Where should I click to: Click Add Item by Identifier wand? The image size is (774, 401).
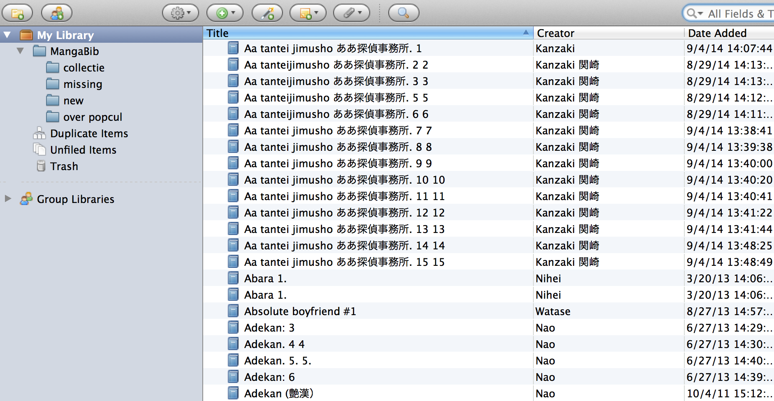click(267, 13)
